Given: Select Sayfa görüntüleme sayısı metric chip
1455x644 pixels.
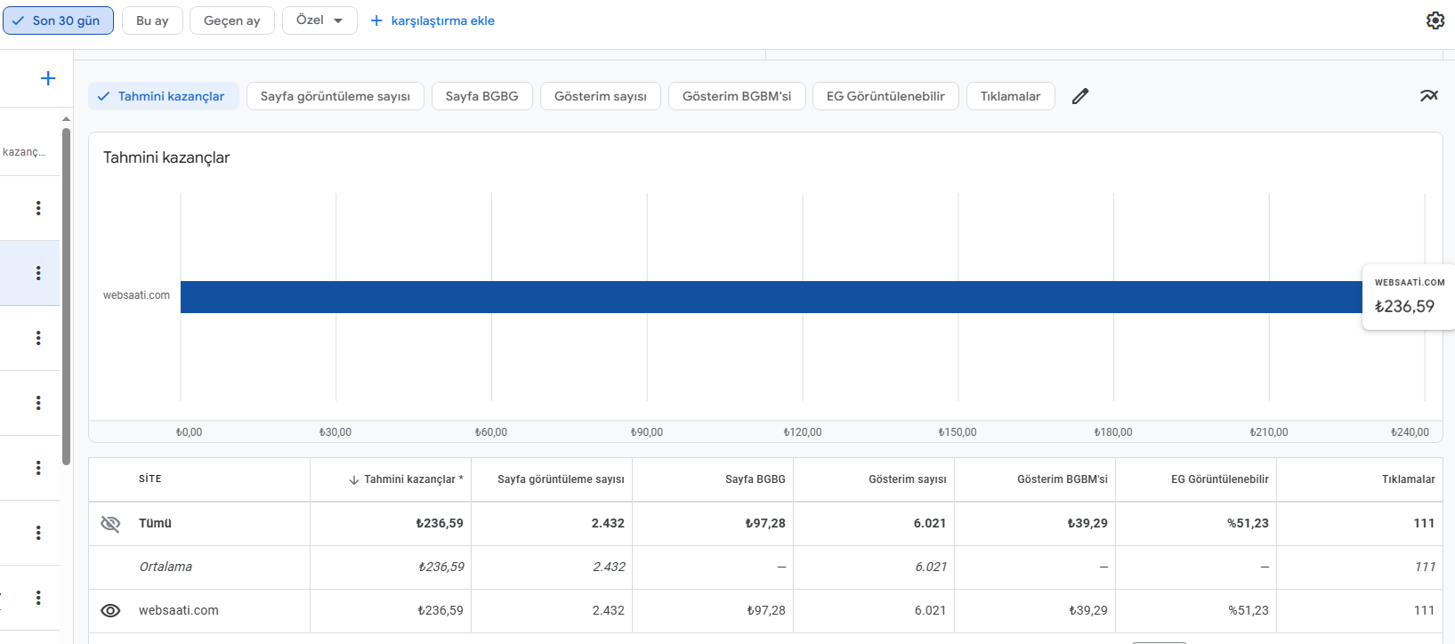Looking at the screenshot, I should tap(335, 96).
